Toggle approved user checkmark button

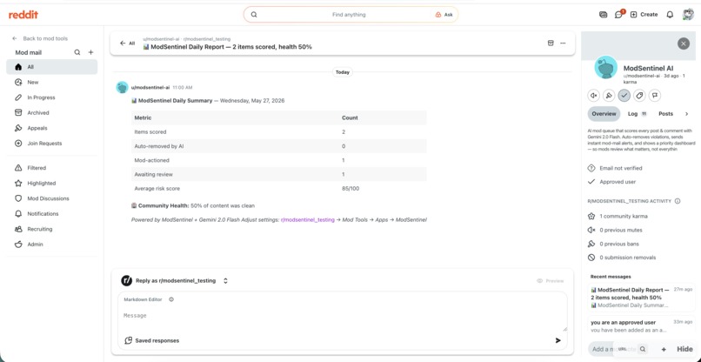624,96
